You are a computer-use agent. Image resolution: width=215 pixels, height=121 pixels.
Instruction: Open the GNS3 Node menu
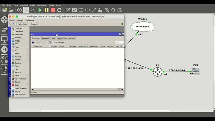pos(33,5)
